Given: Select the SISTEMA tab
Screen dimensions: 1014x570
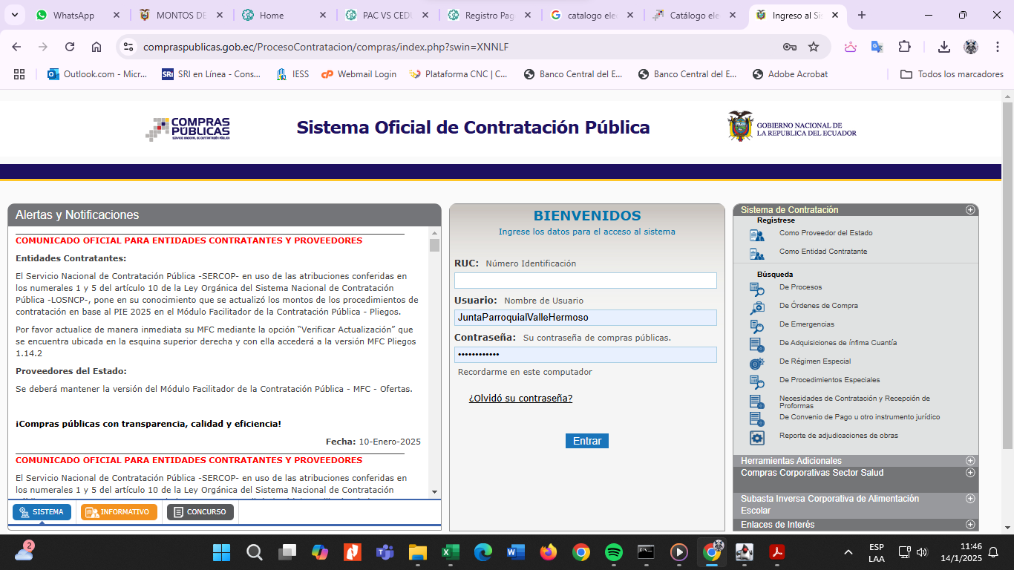Looking at the screenshot, I should pos(42,512).
